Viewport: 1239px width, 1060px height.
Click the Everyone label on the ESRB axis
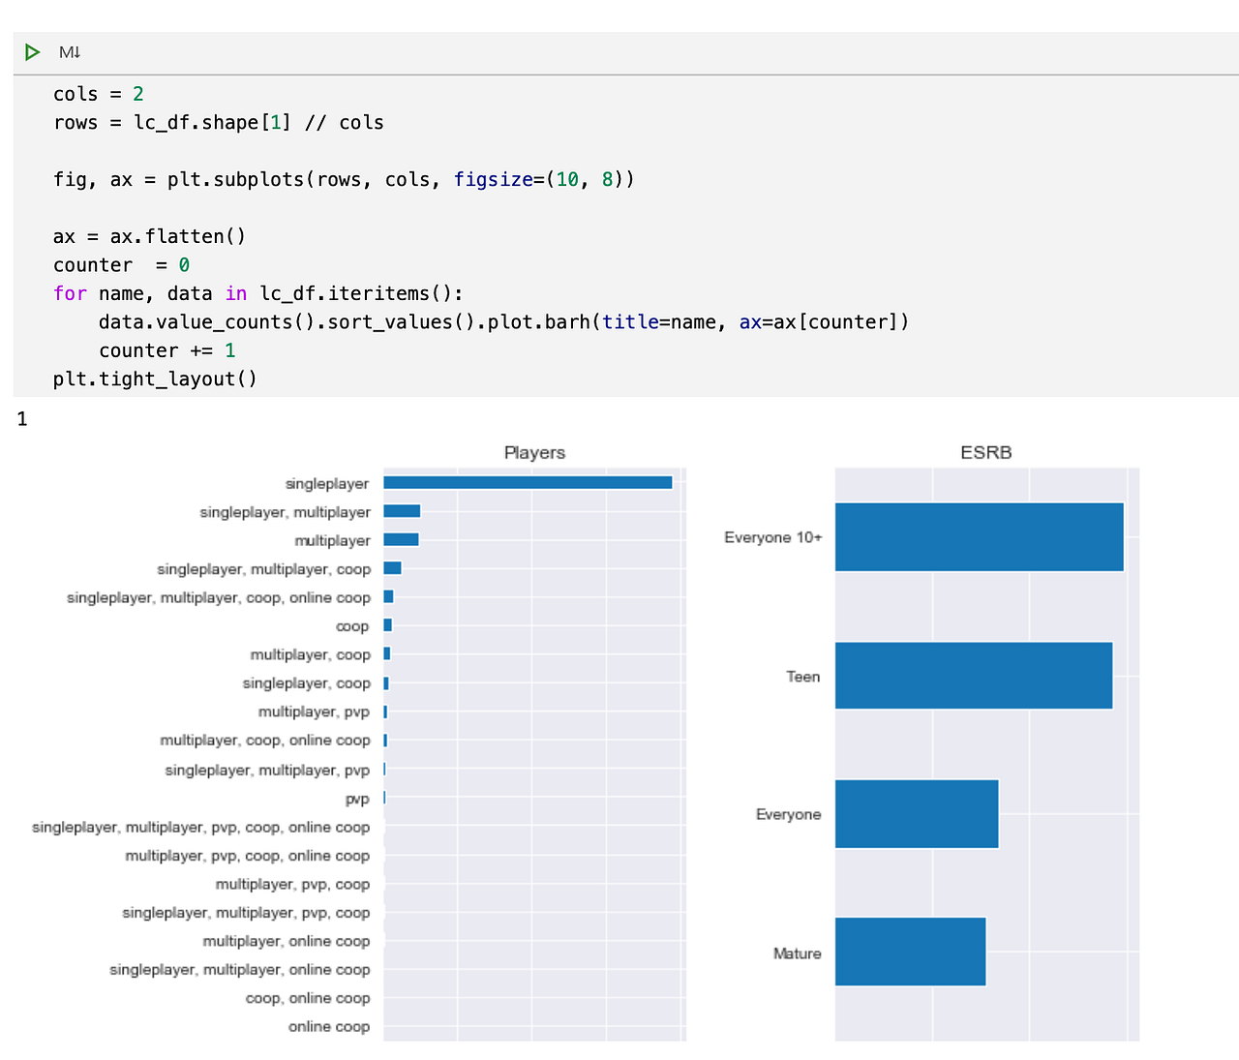787,814
